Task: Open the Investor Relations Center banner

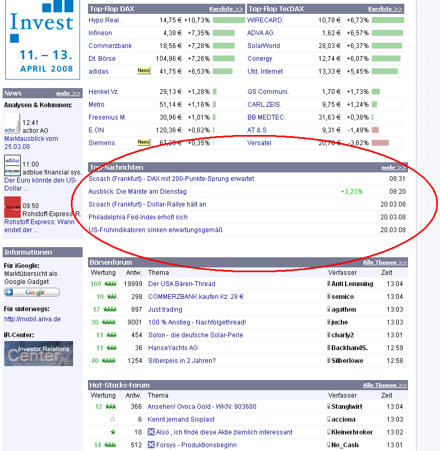Action: click(38, 353)
